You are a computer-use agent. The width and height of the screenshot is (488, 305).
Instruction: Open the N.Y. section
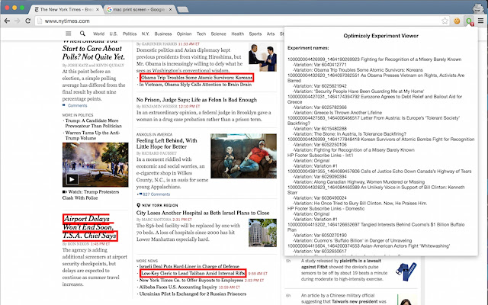pyautogui.click(x=146, y=34)
